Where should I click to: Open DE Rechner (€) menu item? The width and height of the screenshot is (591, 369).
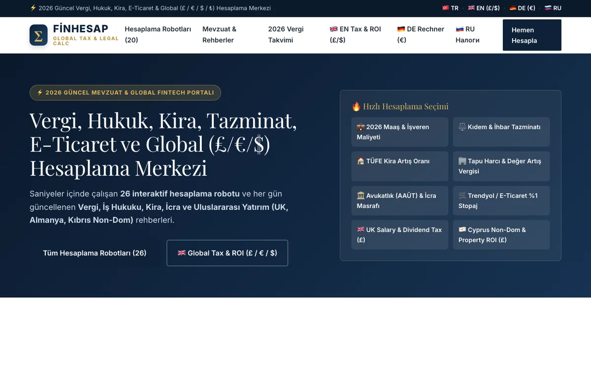coord(421,34)
